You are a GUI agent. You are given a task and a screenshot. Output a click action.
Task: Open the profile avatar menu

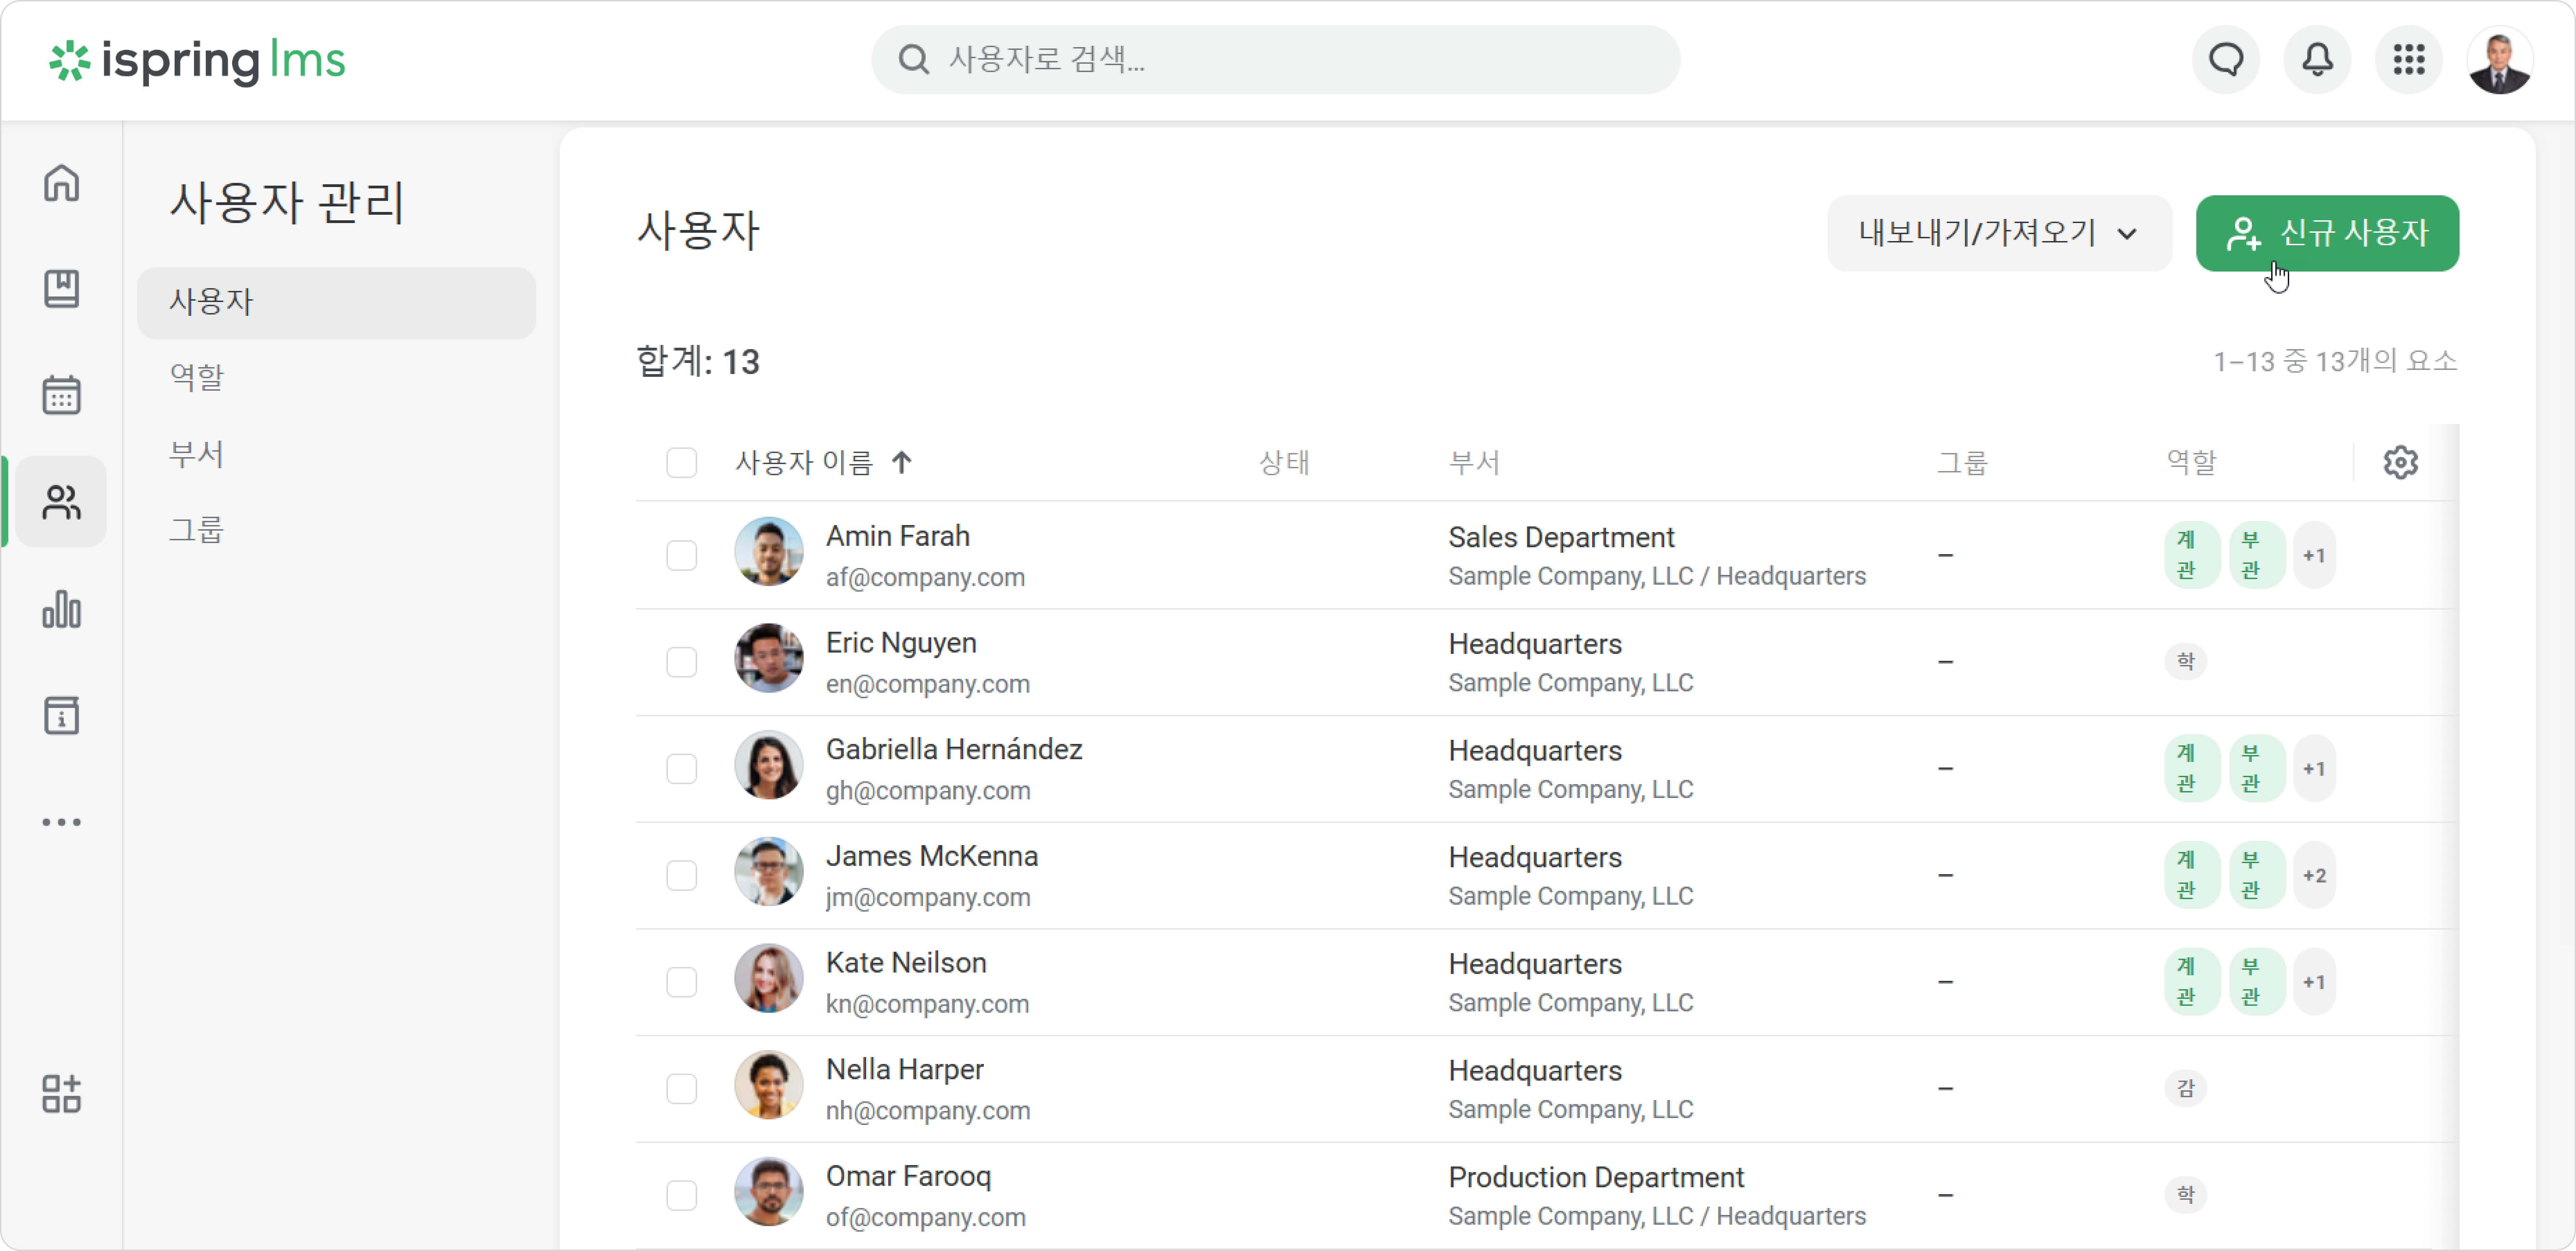(2500, 60)
